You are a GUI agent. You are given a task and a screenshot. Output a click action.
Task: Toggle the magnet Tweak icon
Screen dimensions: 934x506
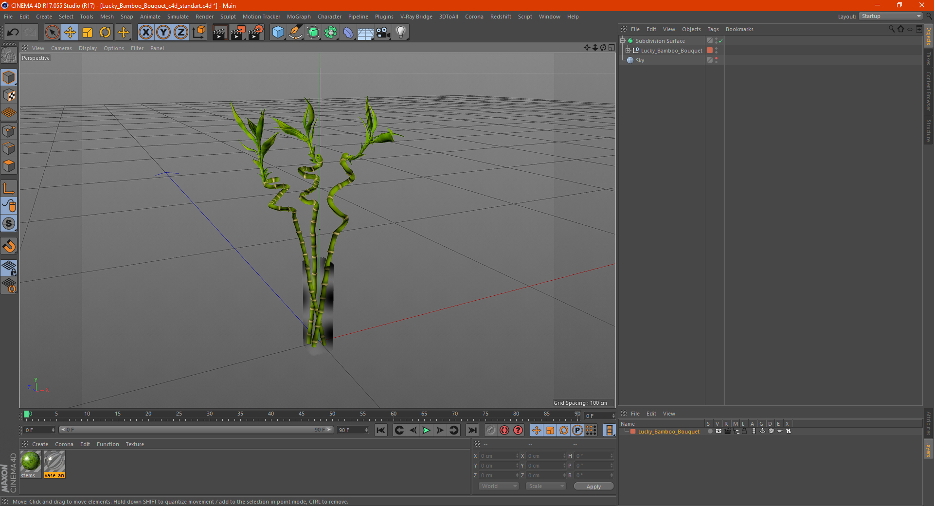(x=9, y=246)
